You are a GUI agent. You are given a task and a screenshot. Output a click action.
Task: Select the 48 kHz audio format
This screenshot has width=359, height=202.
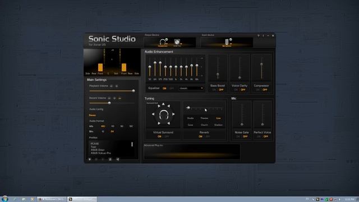pos(112,126)
